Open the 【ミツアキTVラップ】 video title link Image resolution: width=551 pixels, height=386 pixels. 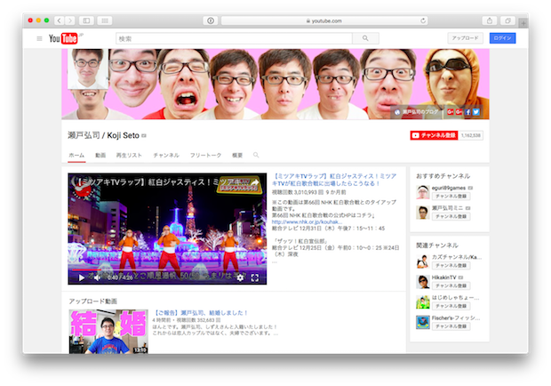click(334, 180)
